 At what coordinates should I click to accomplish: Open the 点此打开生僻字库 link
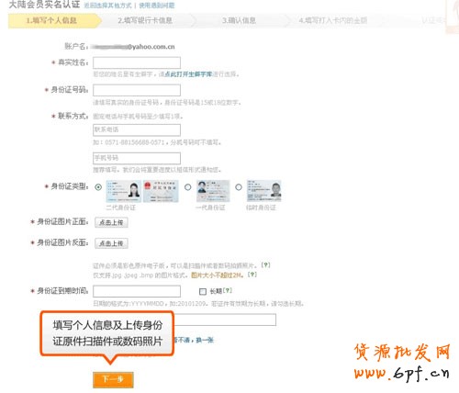pos(188,74)
